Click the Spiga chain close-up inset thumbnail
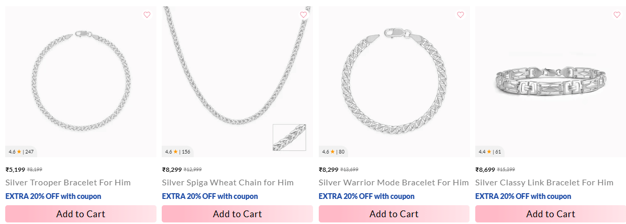The image size is (626, 224). [289, 137]
